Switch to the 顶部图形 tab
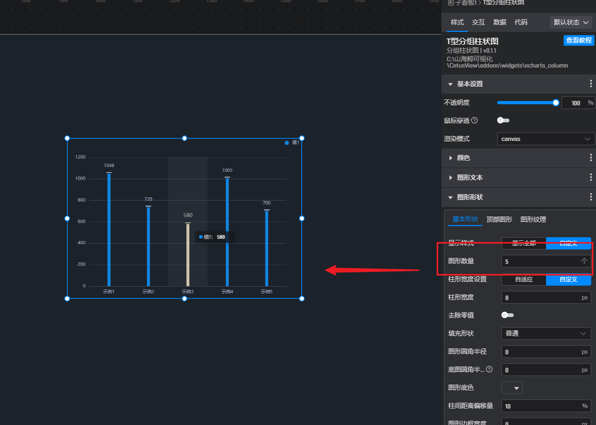The height and width of the screenshot is (425, 596). tap(499, 220)
